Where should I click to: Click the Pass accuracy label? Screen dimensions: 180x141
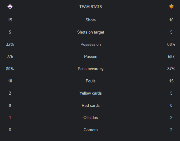click(x=90, y=69)
